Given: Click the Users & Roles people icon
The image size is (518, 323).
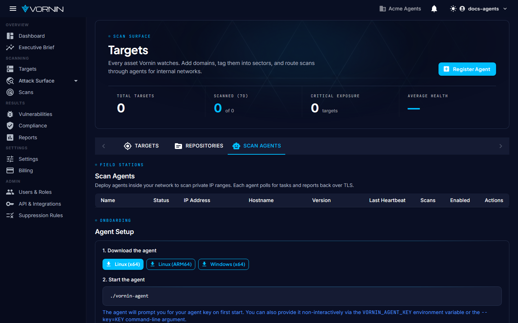Looking at the screenshot, I should pyautogui.click(x=10, y=192).
